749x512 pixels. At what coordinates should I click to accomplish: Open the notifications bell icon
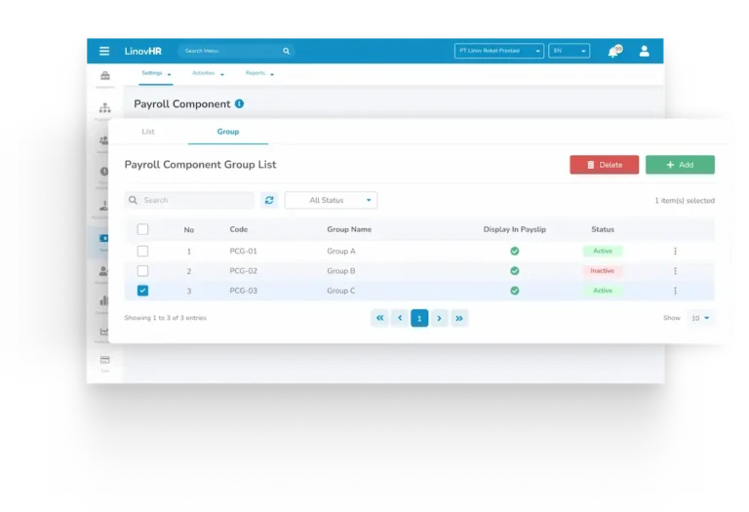613,51
